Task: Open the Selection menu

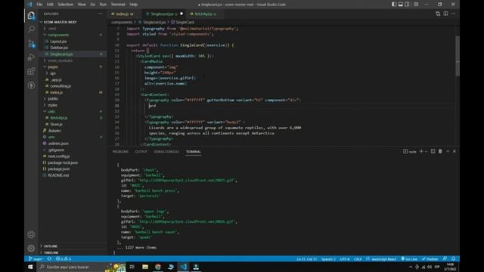Action: point(66,5)
